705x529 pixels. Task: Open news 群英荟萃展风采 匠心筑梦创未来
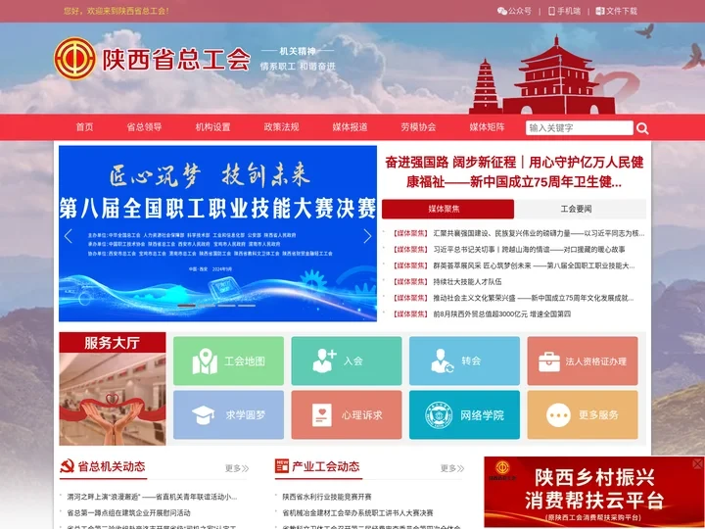(534, 265)
